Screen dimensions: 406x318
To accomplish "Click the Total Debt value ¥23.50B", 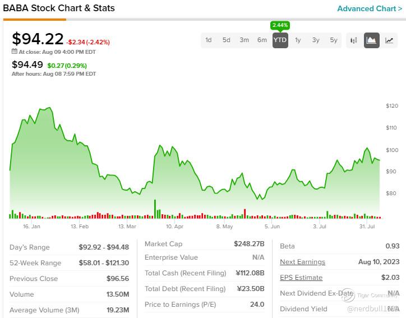I will click(x=251, y=289).
